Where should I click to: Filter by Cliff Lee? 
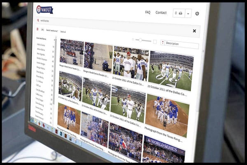point(38,86)
